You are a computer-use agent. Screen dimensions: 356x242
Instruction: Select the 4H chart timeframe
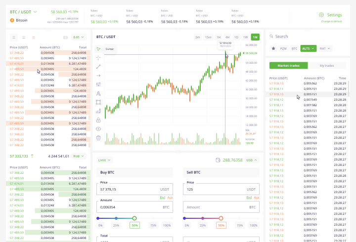coord(227,37)
